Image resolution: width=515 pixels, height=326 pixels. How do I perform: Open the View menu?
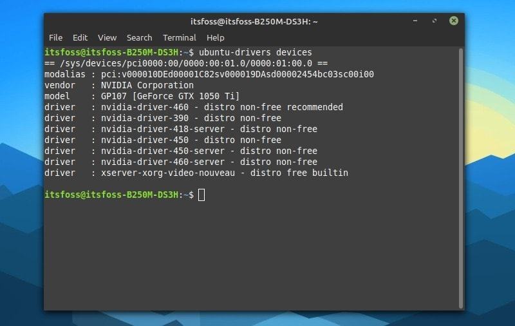coord(107,37)
